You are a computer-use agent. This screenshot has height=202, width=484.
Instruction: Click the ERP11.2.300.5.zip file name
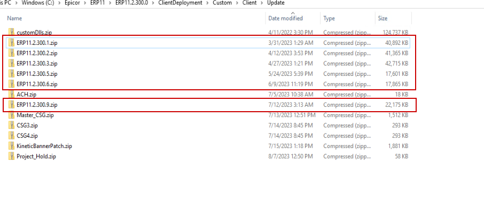point(37,74)
